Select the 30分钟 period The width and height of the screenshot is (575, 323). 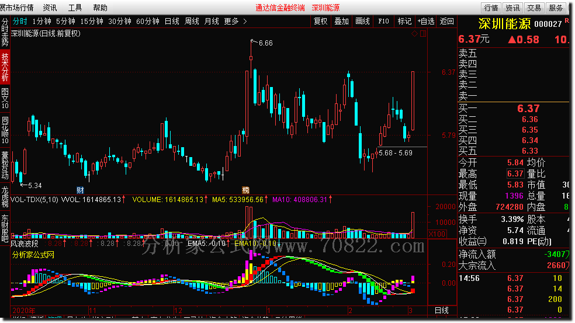[120, 21]
